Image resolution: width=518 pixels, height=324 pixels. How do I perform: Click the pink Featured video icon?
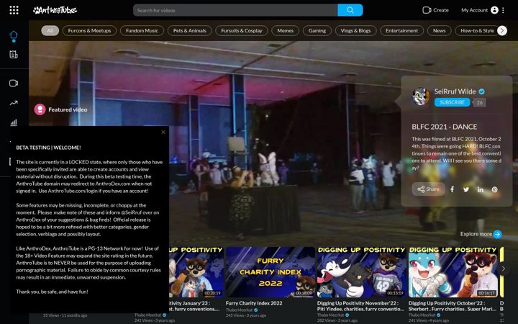(x=40, y=109)
